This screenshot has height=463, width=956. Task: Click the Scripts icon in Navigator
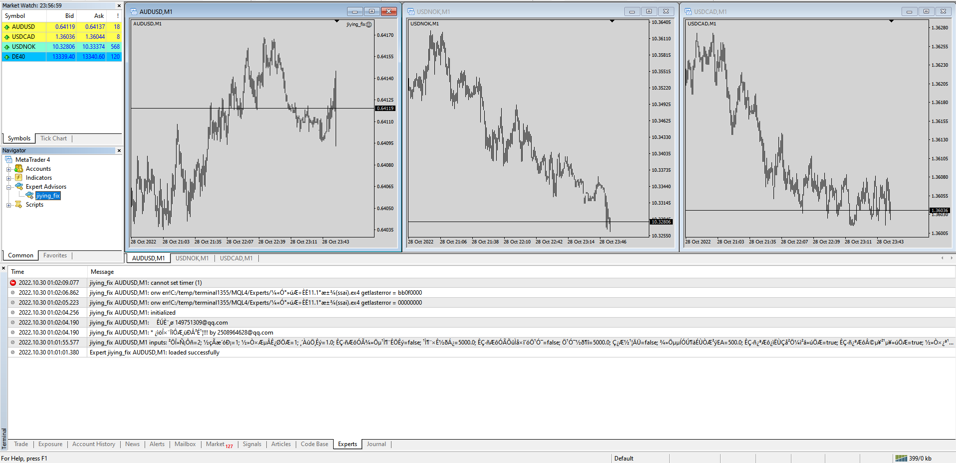pyautogui.click(x=19, y=205)
